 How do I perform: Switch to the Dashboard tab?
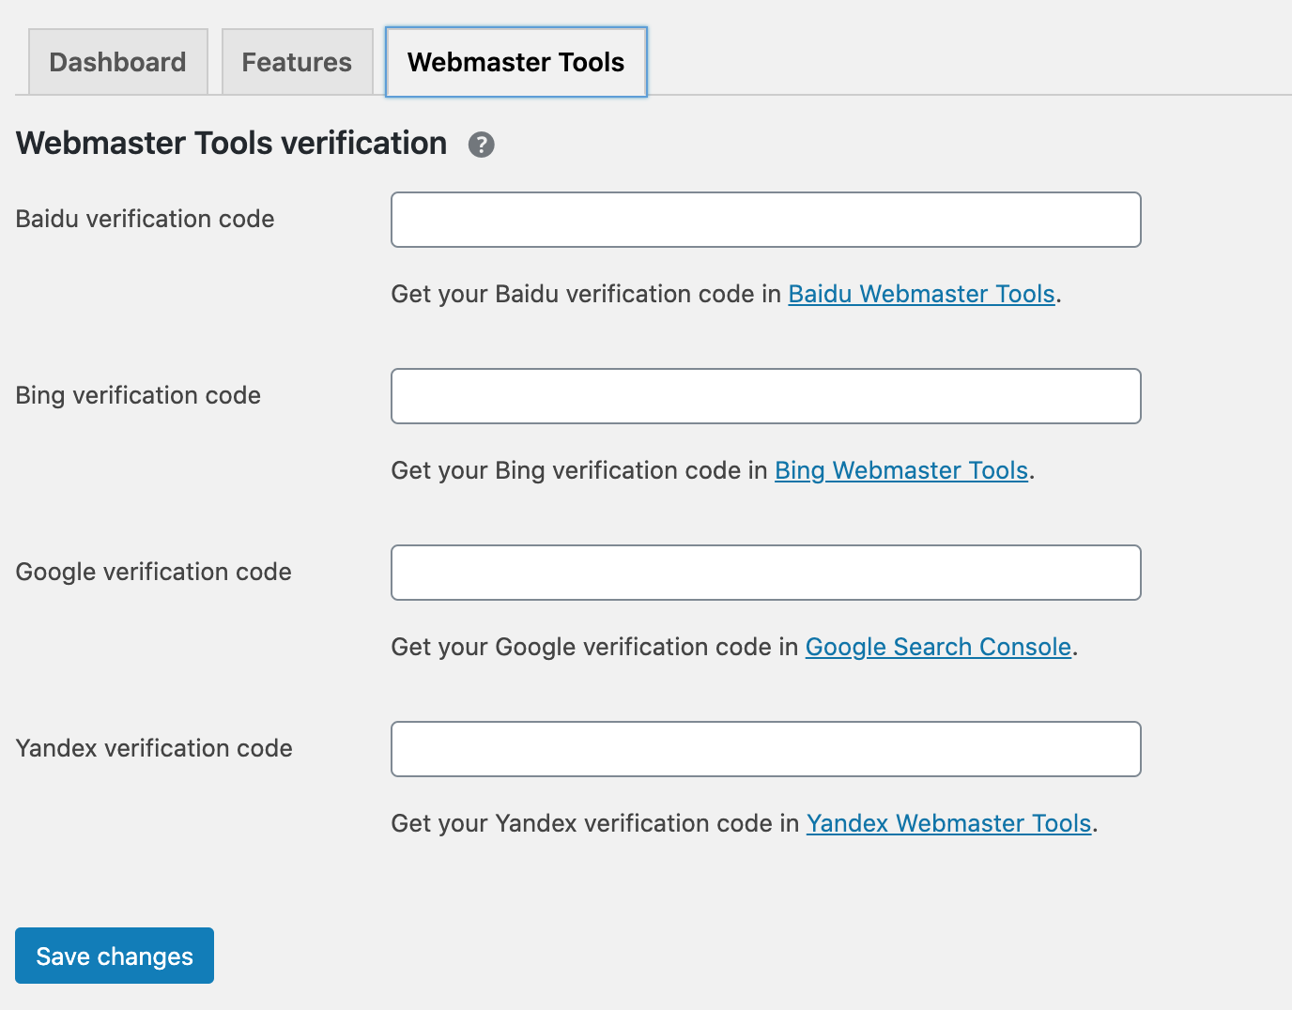(x=117, y=62)
